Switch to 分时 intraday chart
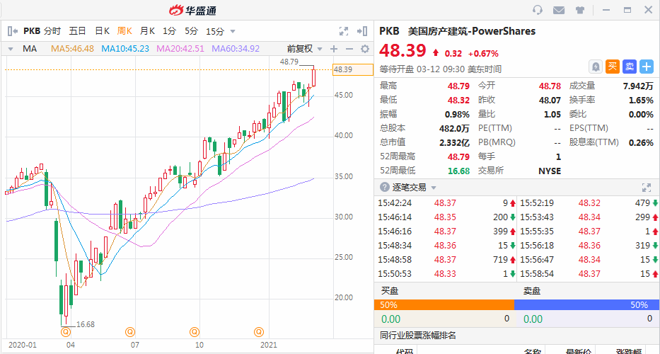 click(x=52, y=30)
